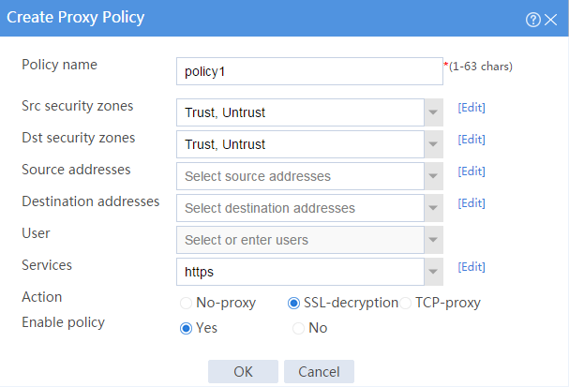Open Edit link next to Destination addresses
This screenshot has height=387, width=569.
(472, 203)
